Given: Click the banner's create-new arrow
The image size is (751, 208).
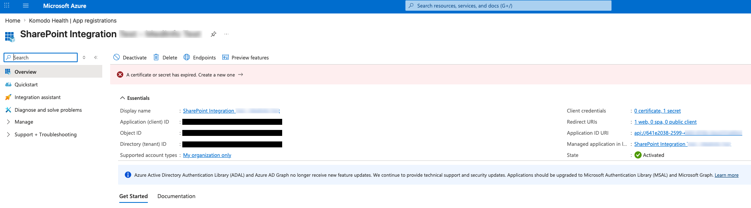Looking at the screenshot, I should [x=241, y=74].
